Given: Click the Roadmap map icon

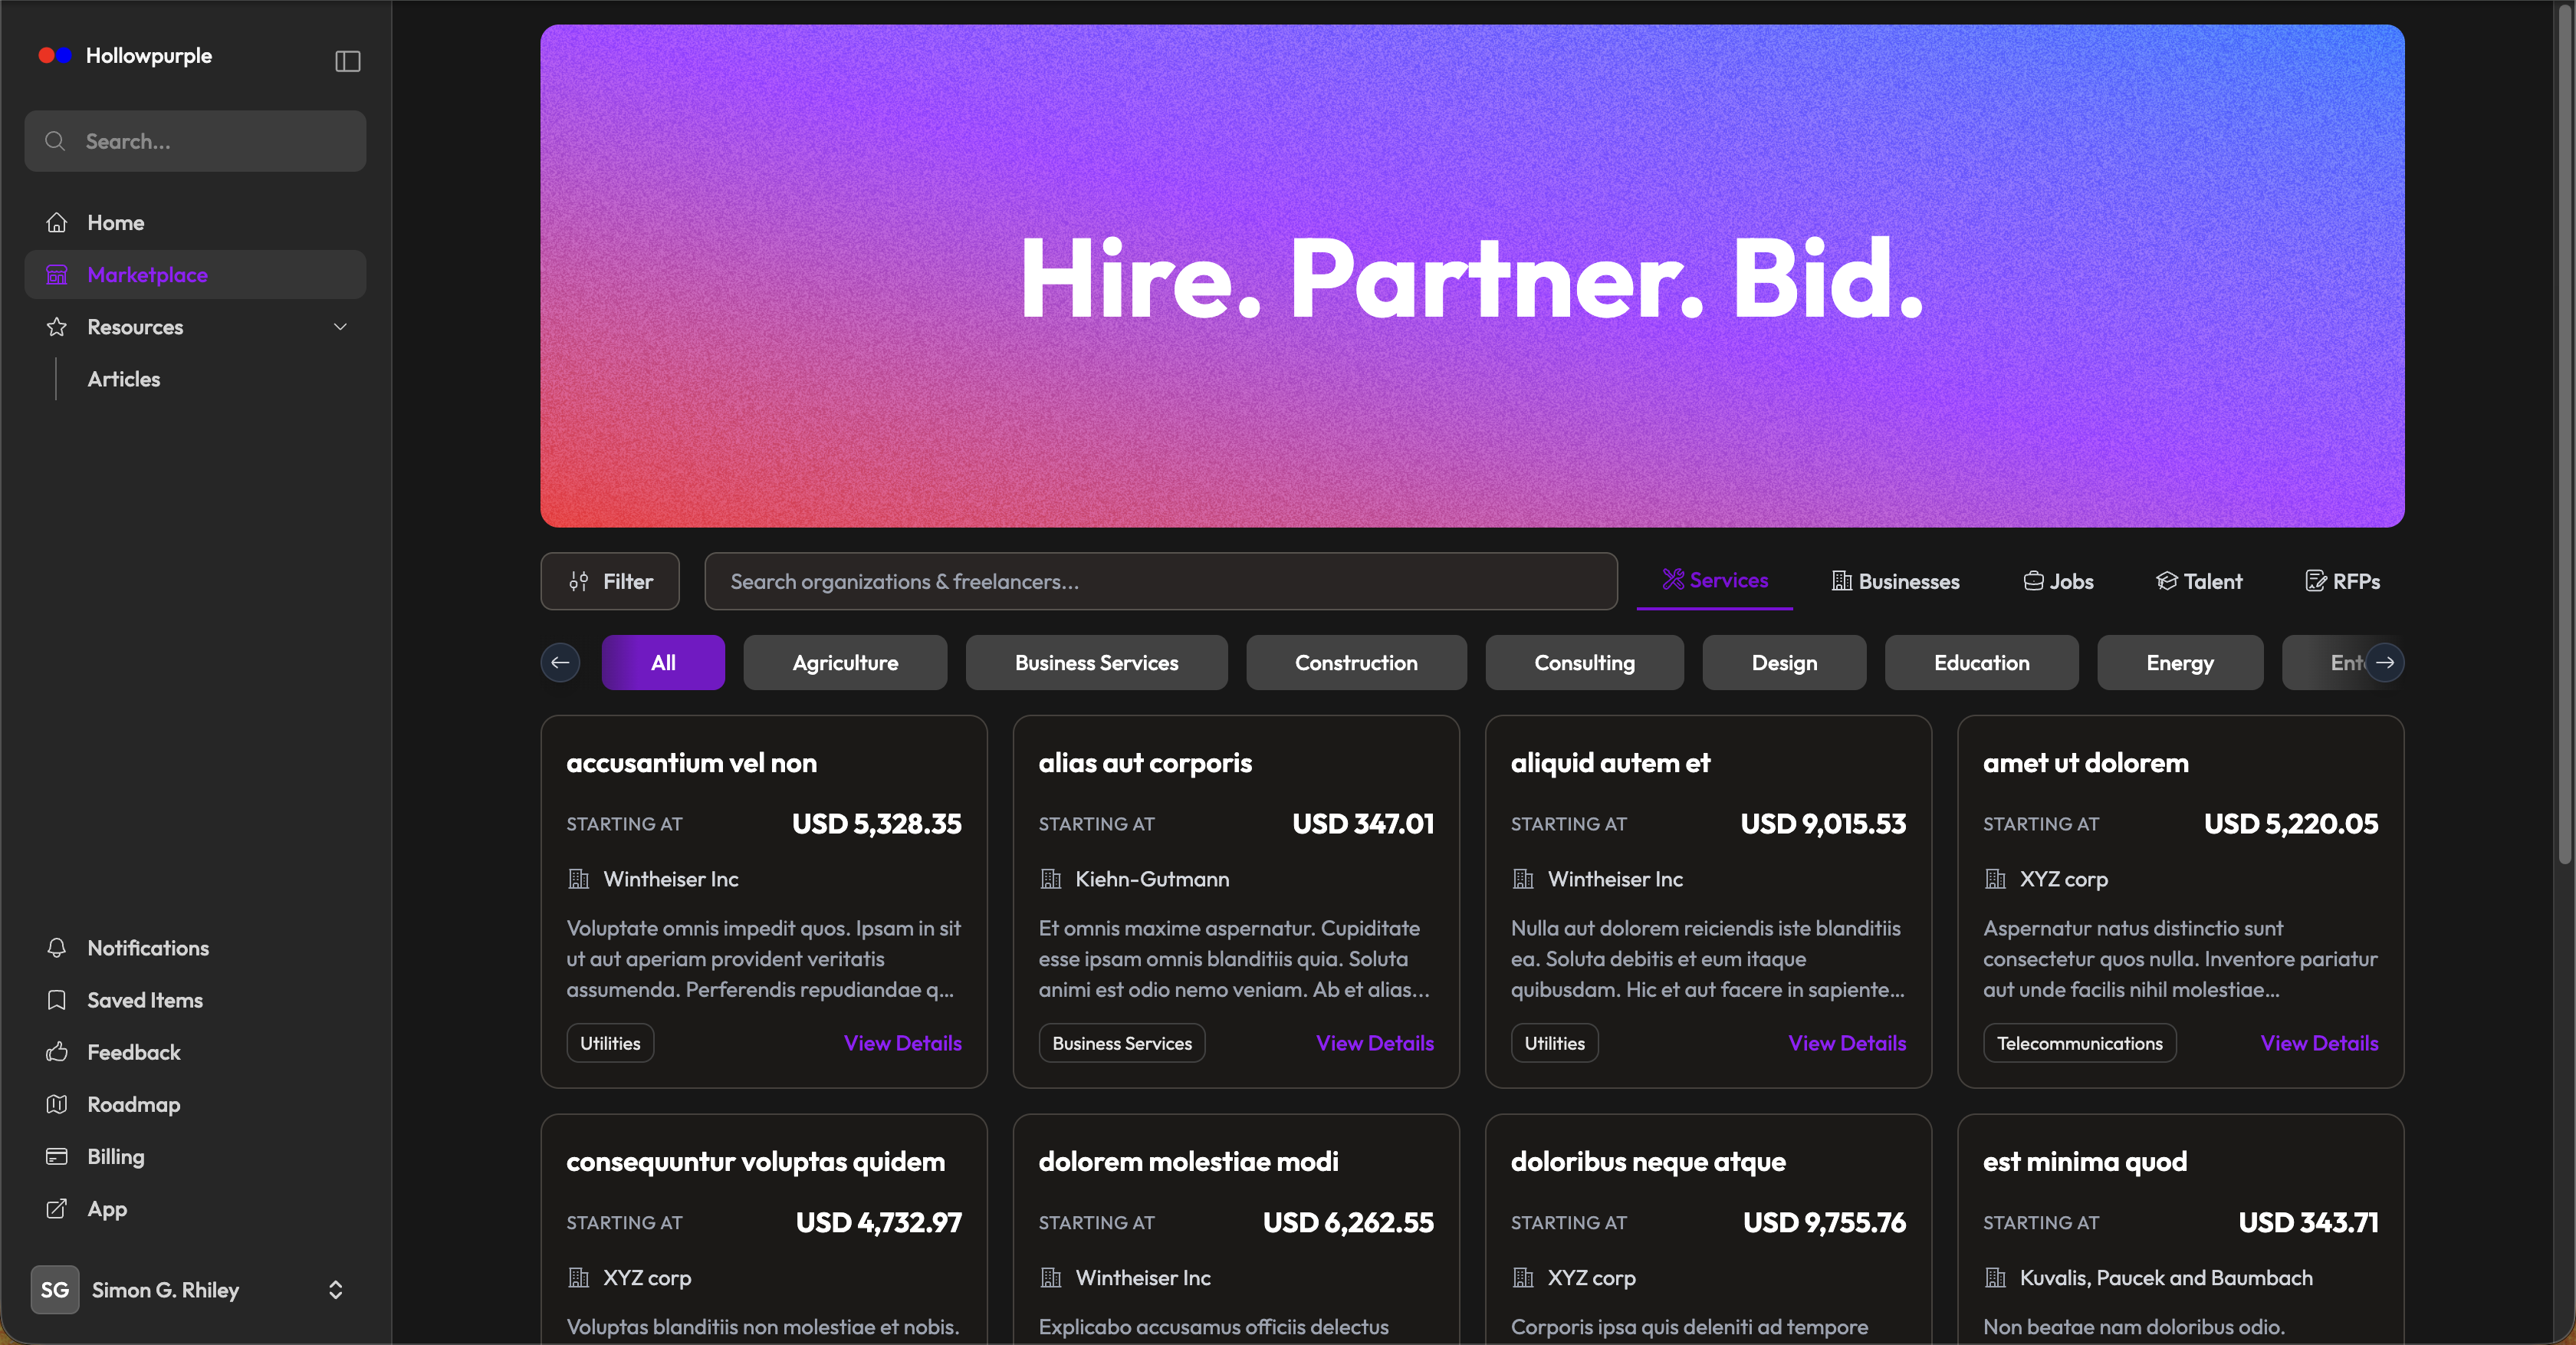Looking at the screenshot, I should (57, 1104).
